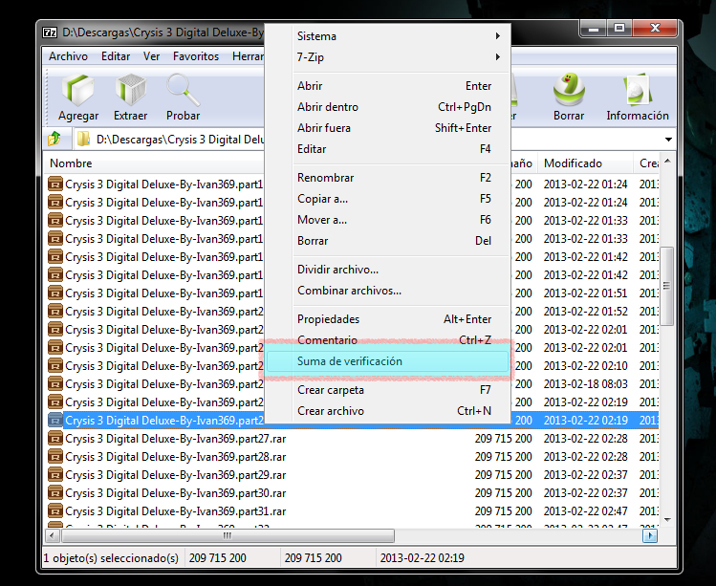Choose Abrir from context menu
This screenshot has width=716, height=586.
coord(387,86)
